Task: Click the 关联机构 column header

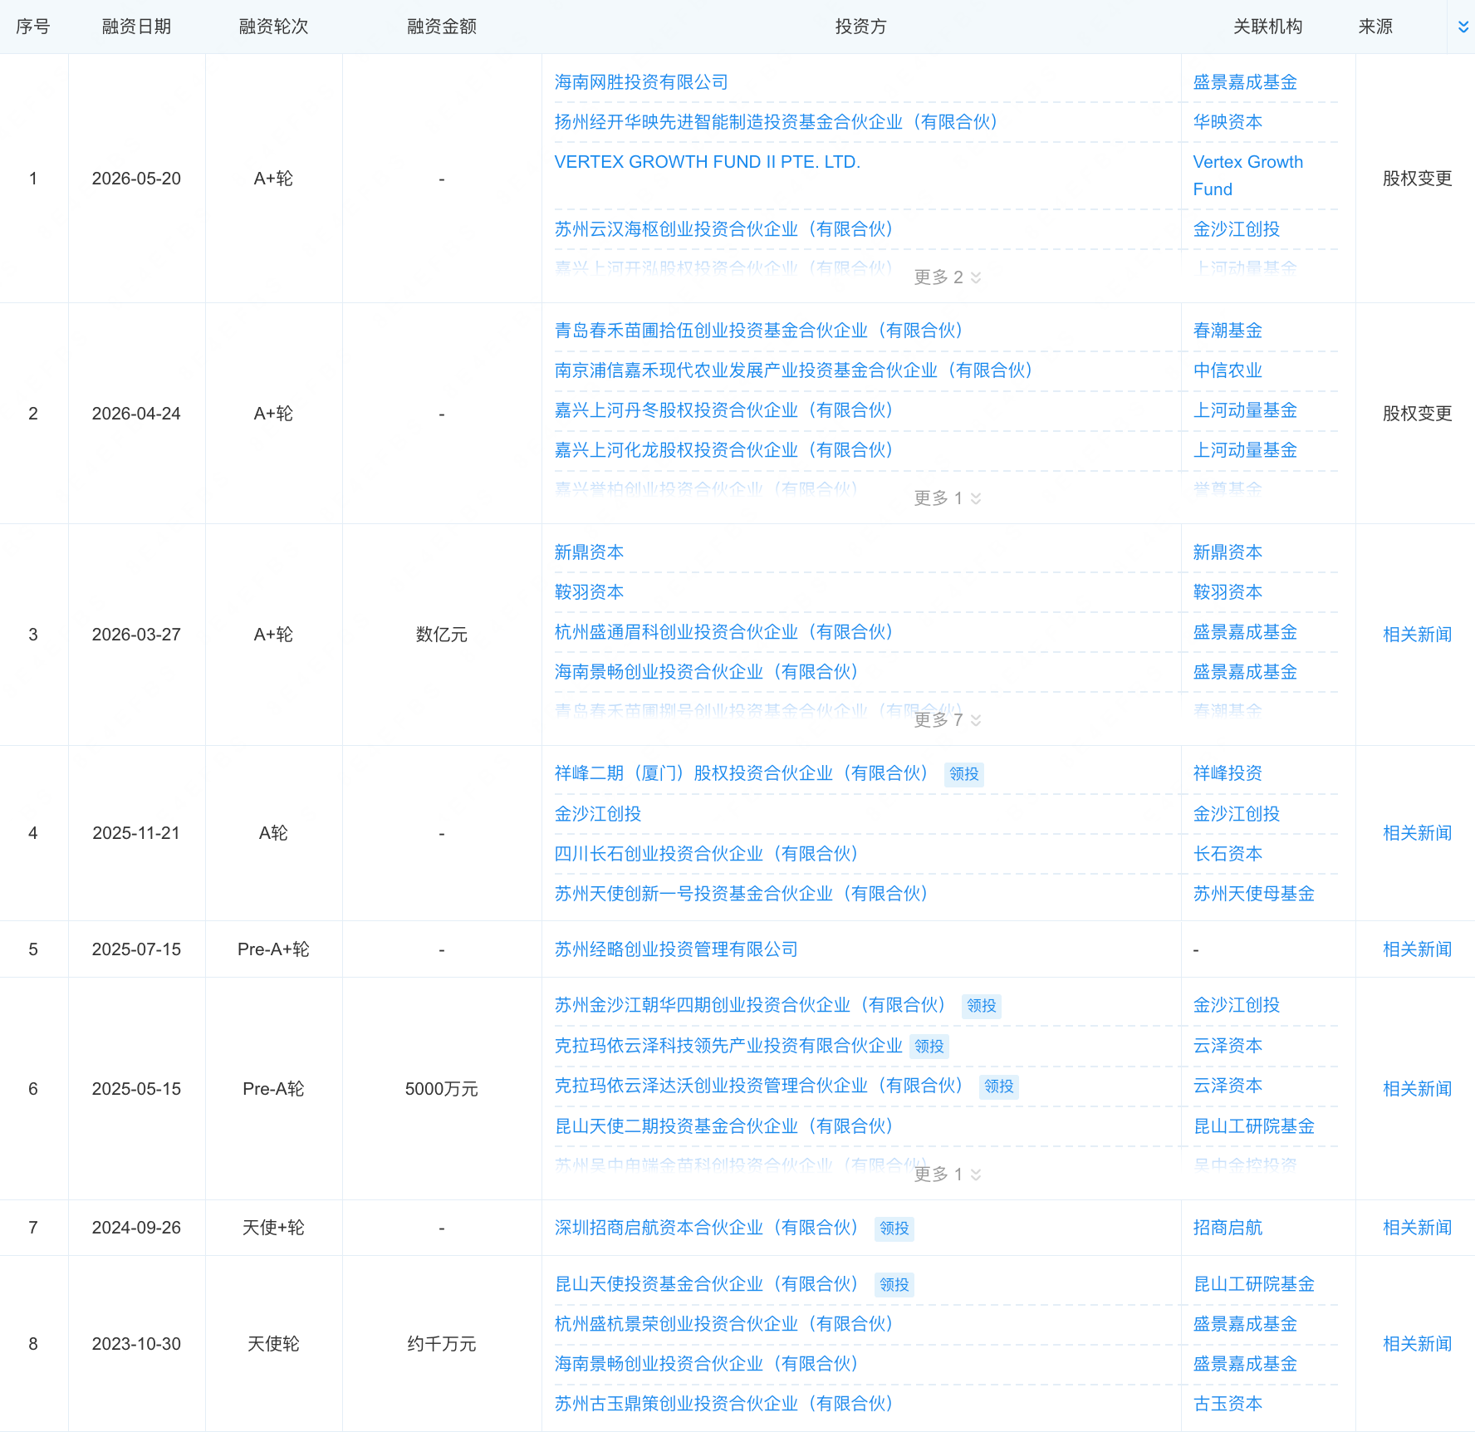Action: coord(1267,27)
